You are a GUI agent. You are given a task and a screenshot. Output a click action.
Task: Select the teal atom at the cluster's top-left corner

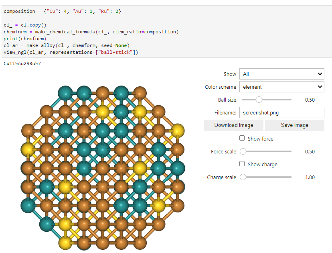pyautogui.click(x=65, y=93)
